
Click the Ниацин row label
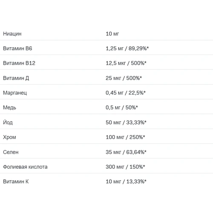12,34
